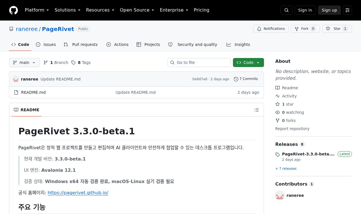
Task: Click the README outline list icon
Action: click(x=257, y=110)
